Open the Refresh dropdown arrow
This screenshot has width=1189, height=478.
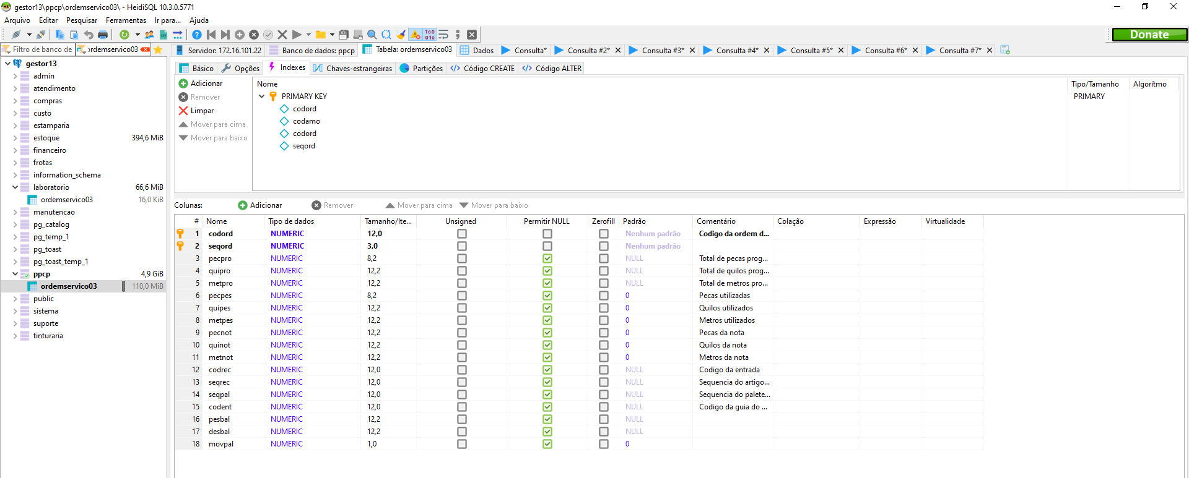pos(137,35)
